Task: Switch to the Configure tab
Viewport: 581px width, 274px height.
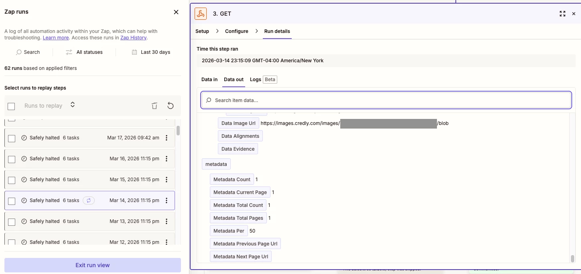Action: point(237,31)
